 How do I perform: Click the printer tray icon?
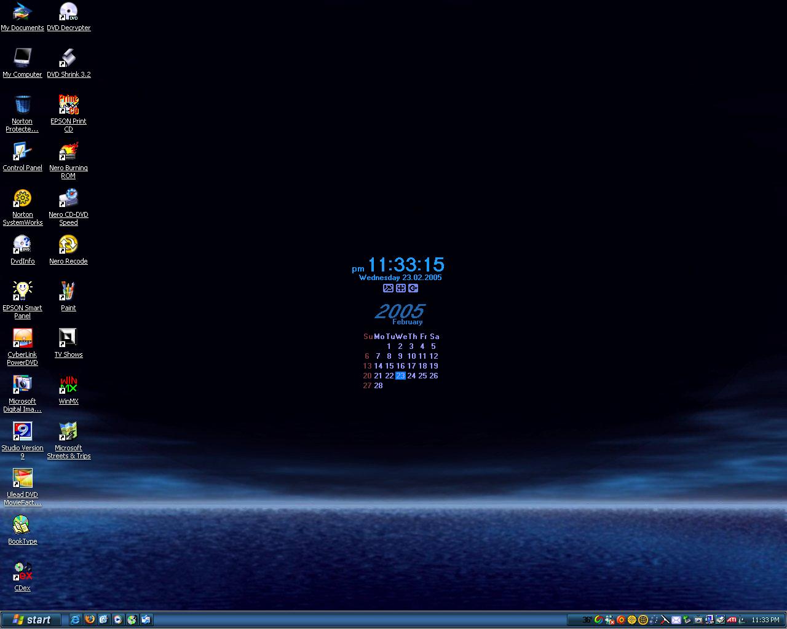click(721, 620)
